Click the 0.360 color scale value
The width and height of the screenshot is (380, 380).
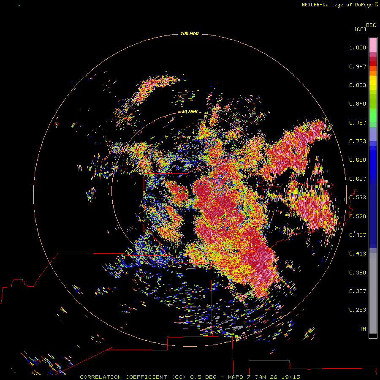coord(358,273)
